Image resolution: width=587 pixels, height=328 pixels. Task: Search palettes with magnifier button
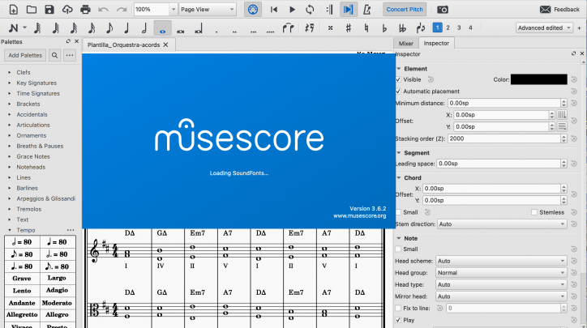(54, 55)
